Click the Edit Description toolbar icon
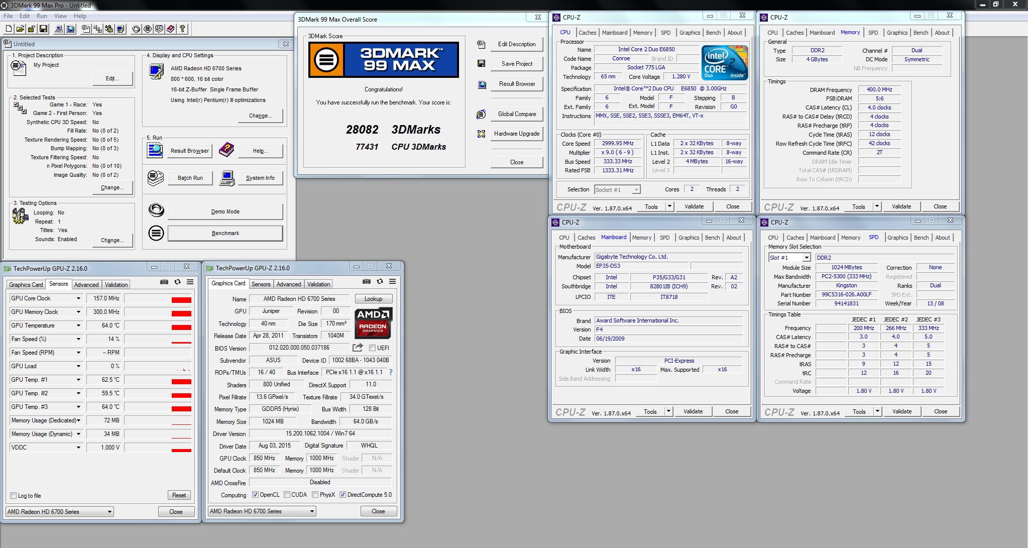 (x=86, y=29)
